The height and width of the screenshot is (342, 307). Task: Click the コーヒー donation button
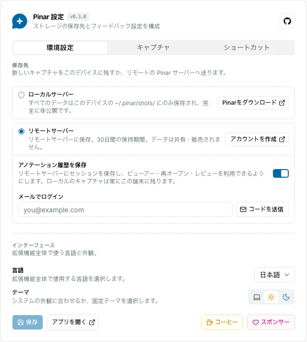pos(222,322)
